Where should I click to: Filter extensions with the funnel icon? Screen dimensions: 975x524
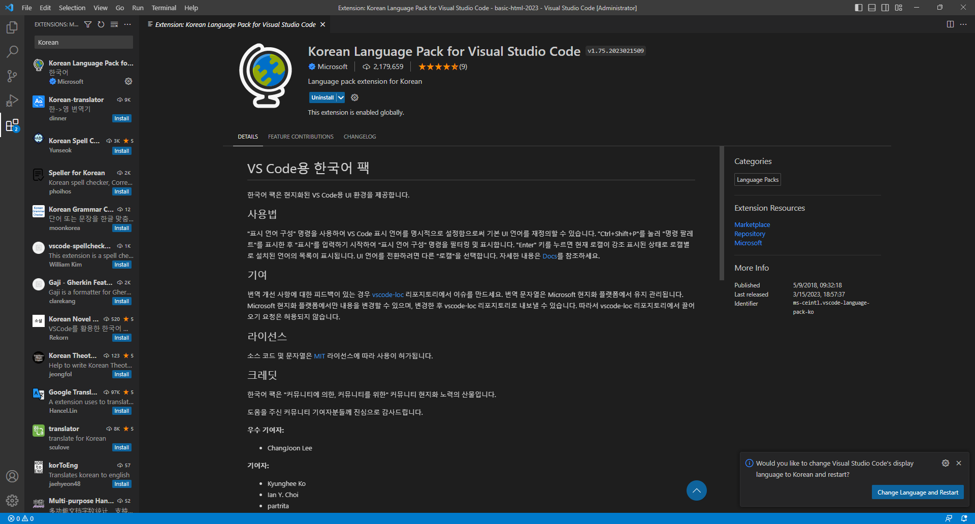pyautogui.click(x=88, y=24)
